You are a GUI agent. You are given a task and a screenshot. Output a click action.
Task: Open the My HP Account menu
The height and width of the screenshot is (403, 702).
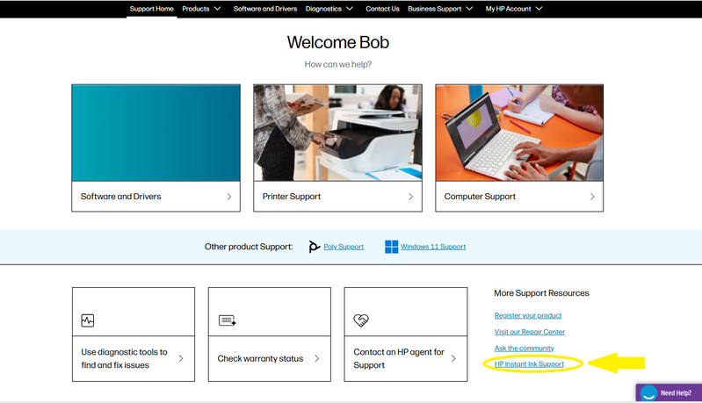[x=508, y=9]
